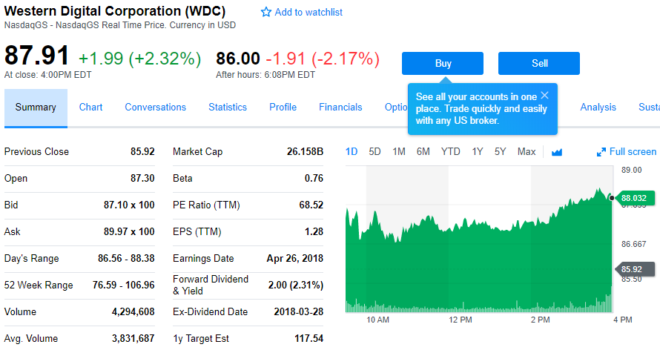
Task: Close the accounts tooltip popup
Action: 544,96
